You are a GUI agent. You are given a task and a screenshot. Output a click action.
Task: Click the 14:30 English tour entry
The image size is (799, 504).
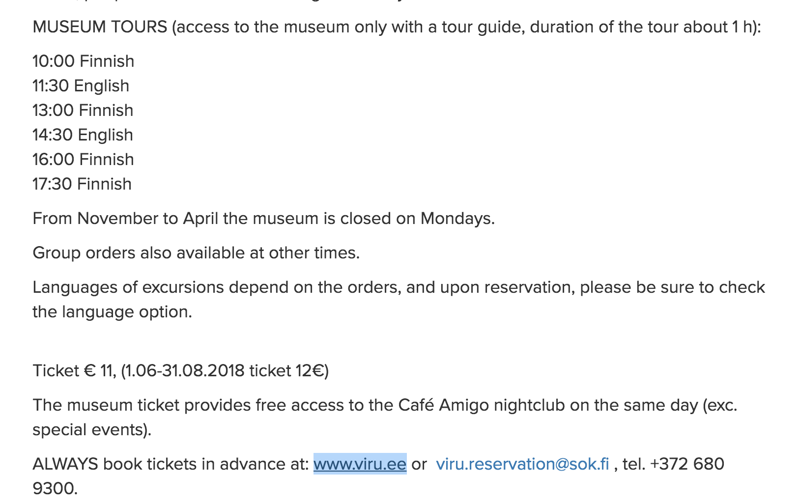(x=83, y=135)
